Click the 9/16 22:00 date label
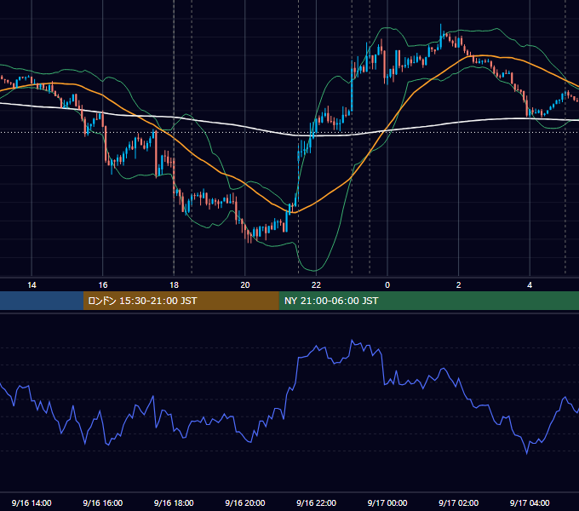 (316, 502)
